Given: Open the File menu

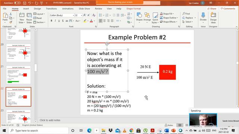Looking at the screenshot, I should [x=4, y=9].
